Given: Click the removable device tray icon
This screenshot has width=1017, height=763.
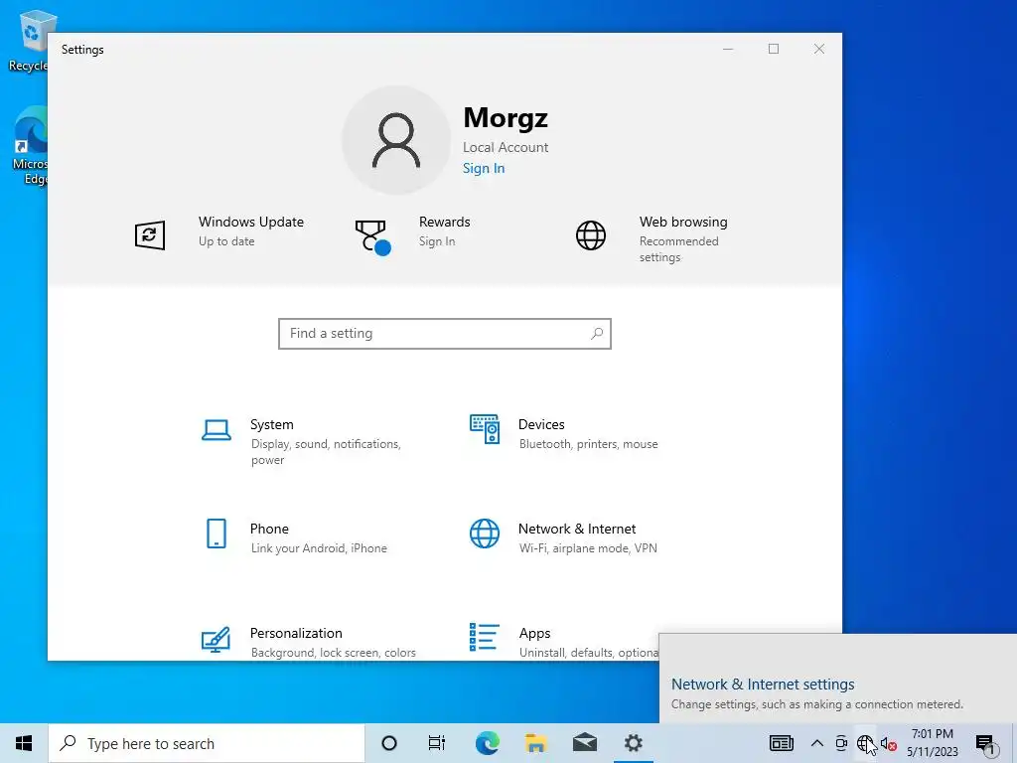Looking at the screenshot, I should pos(841,743).
